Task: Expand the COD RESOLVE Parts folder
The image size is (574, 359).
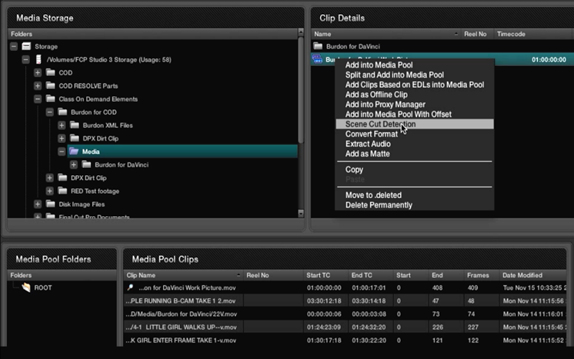Action: pyautogui.click(x=38, y=86)
